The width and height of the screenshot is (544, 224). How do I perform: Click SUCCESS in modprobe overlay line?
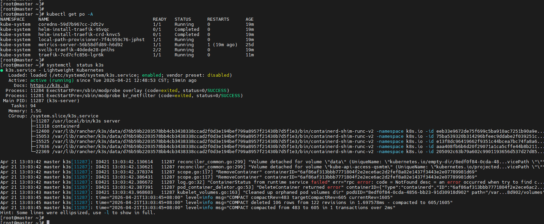tap(217, 91)
